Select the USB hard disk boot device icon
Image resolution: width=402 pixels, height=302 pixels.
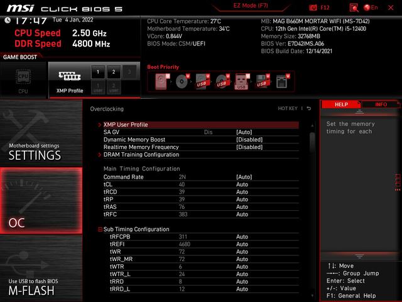(x=202, y=81)
